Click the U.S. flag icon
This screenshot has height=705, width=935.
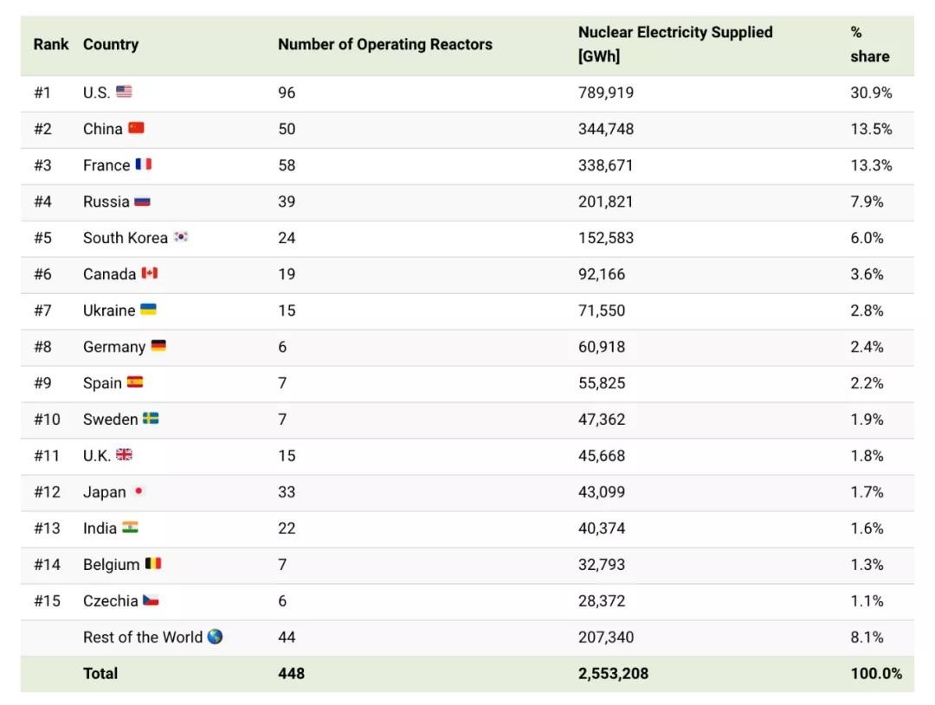(124, 92)
